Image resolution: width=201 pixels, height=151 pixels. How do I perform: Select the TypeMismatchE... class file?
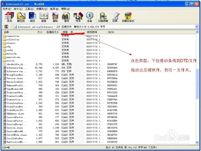[60, 89]
